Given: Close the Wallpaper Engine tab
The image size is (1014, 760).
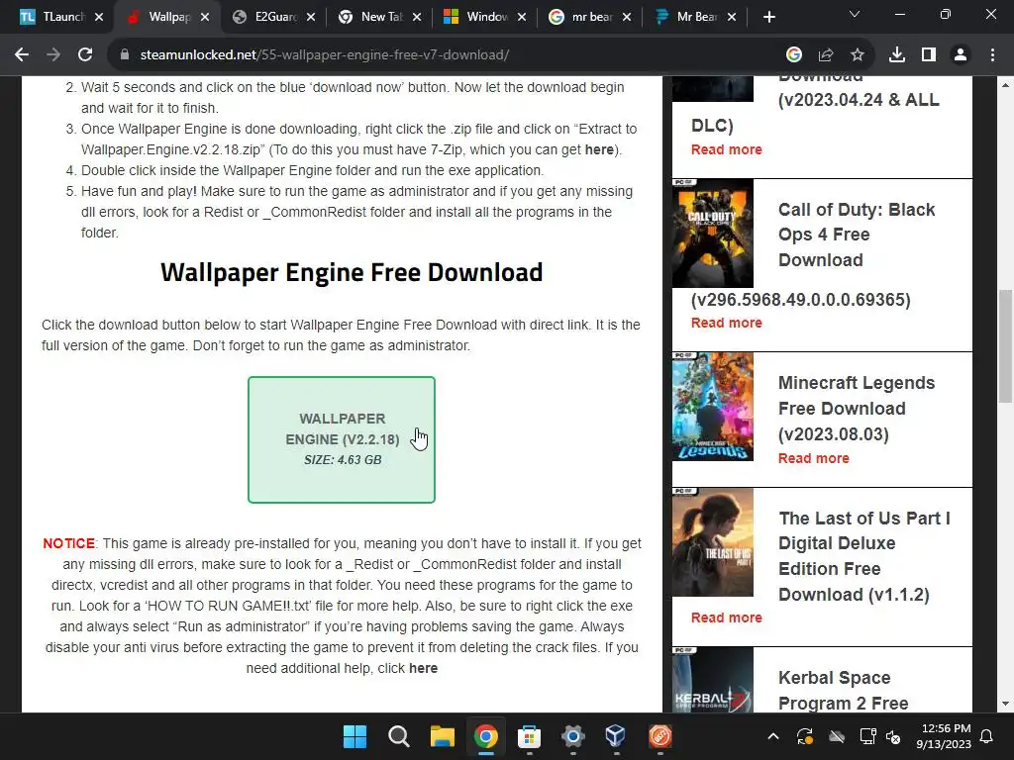Looking at the screenshot, I should pyautogui.click(x=205, y=18).
